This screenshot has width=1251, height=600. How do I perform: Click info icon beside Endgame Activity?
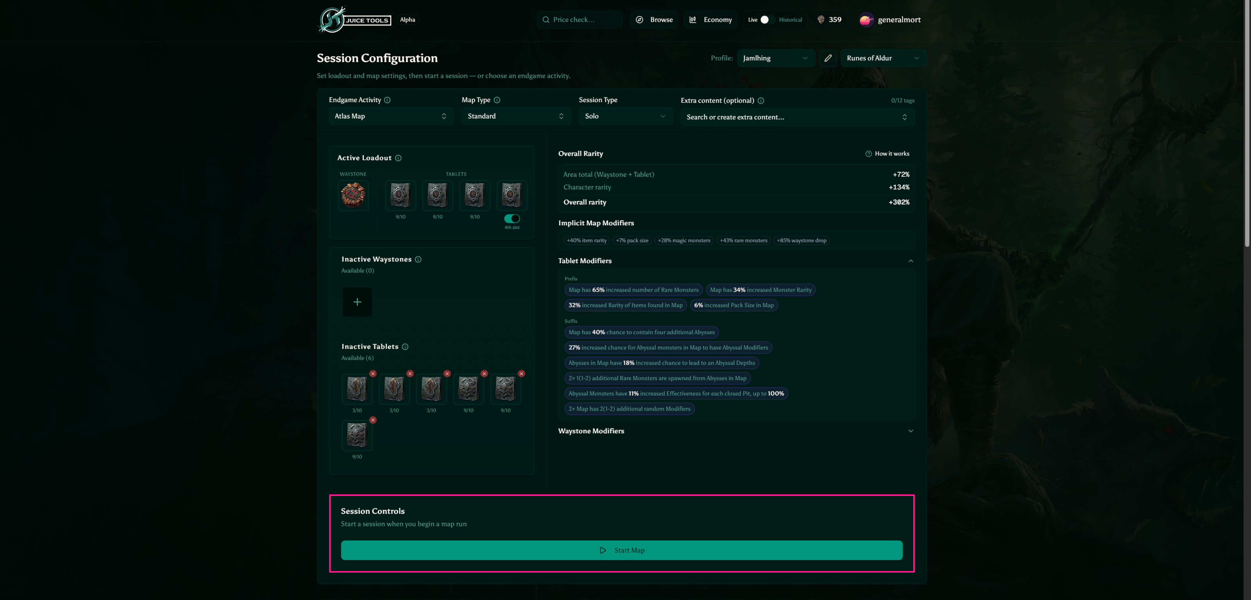tap(387, 100)
